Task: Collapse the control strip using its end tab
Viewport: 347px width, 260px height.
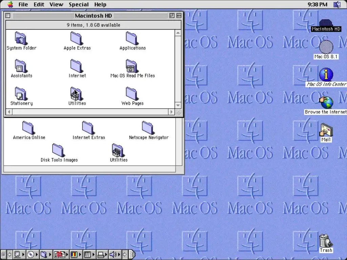Action: point(132,254)
